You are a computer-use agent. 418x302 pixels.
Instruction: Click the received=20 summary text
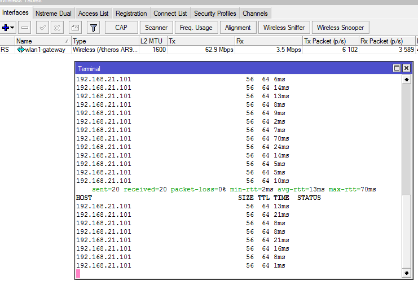[146, 189]
